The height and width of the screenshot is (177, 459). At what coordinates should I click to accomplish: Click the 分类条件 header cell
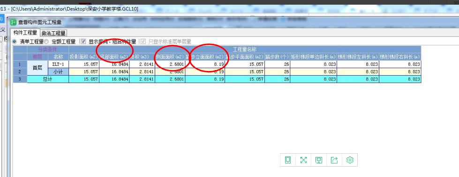(x=48, y=50)
